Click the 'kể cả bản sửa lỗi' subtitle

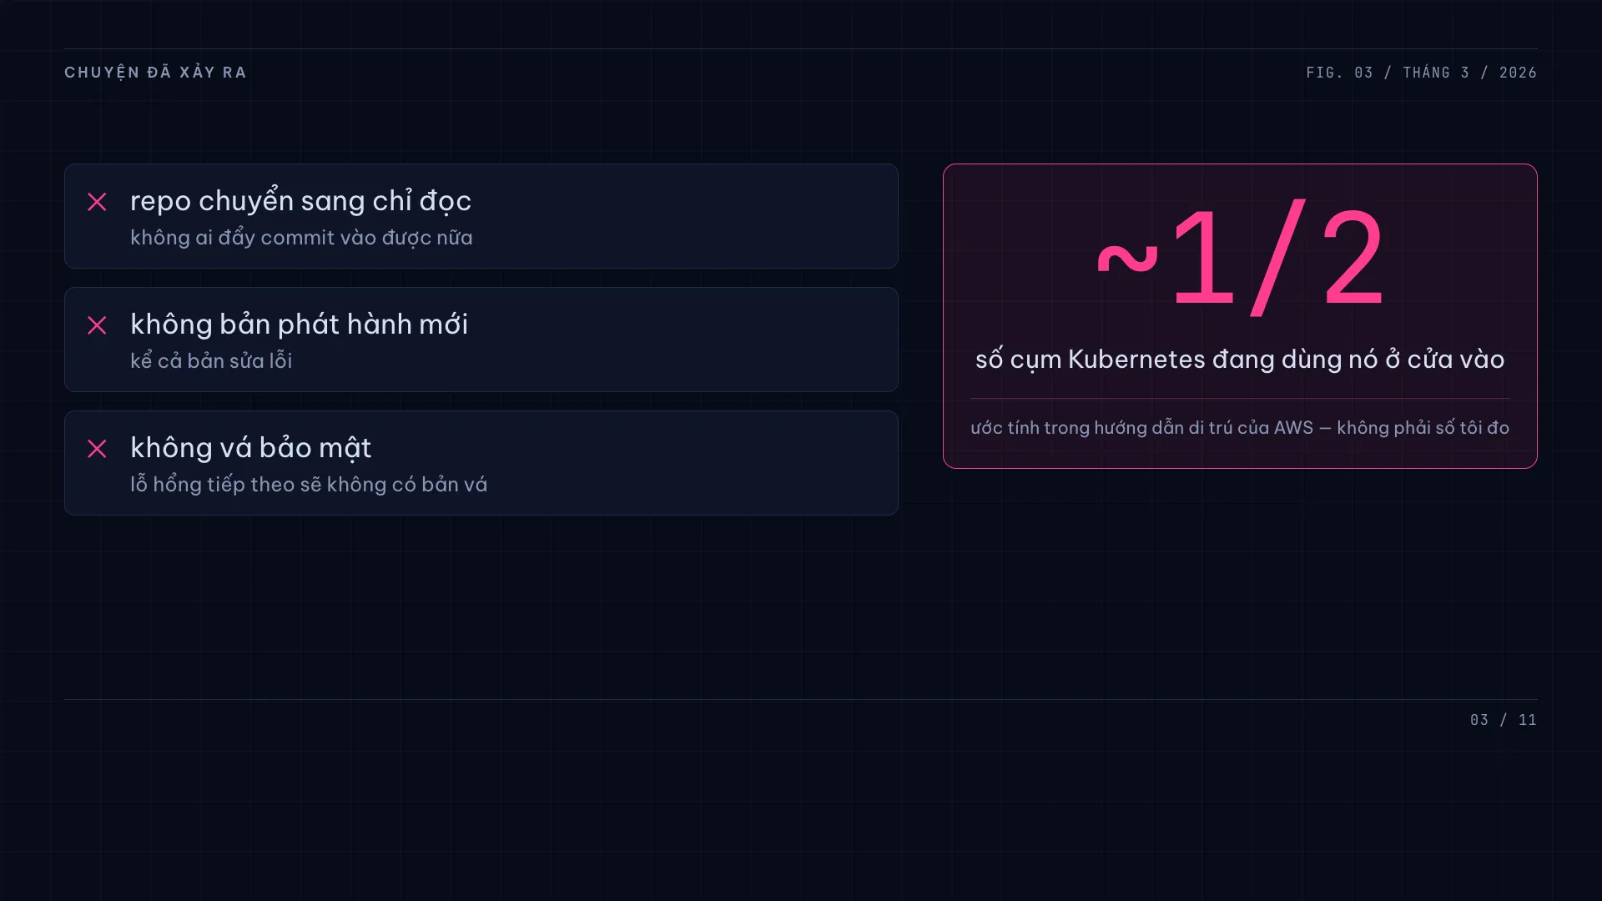coord(211,361)
